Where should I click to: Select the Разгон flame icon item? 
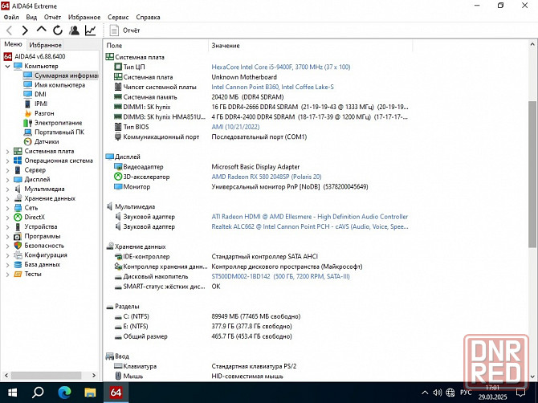point(28,113)
